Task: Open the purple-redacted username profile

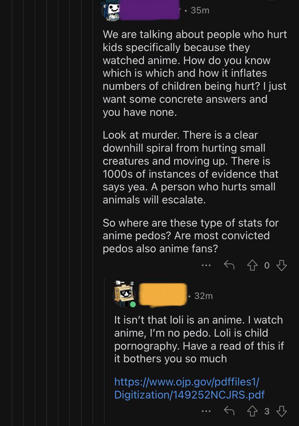Action: [x=149, y=10]
